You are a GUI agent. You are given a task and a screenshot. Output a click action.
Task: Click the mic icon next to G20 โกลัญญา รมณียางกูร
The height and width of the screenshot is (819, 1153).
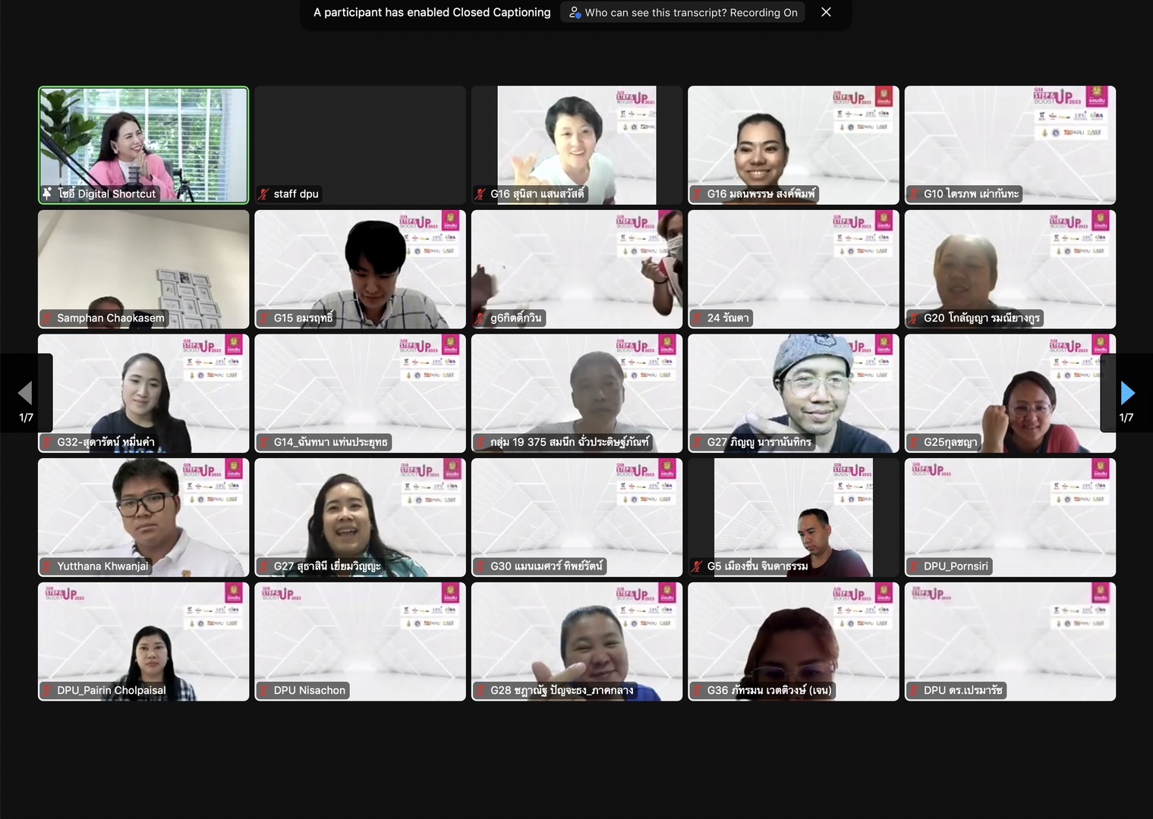(913, 318)
